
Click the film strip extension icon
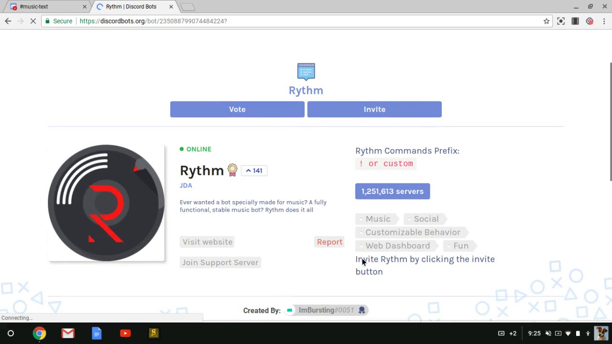[x=575, y=21]
